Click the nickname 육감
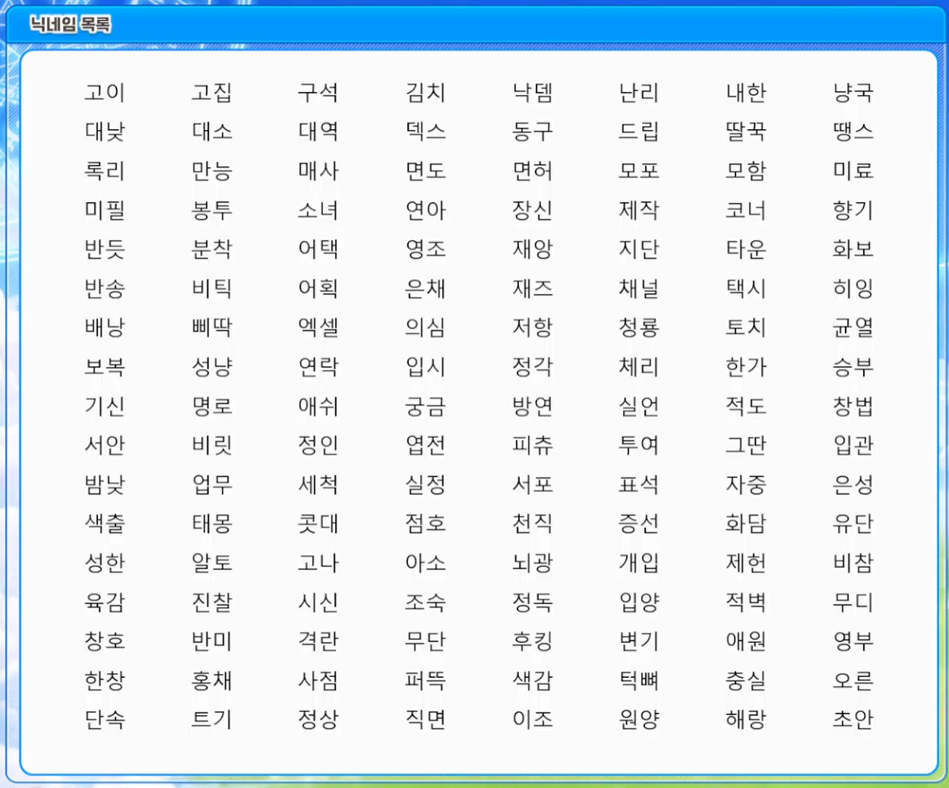 pyautogui.click(x=105, y=603)
